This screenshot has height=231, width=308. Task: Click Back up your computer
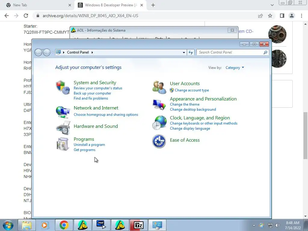pyautogui.click(x=92, y=93)
